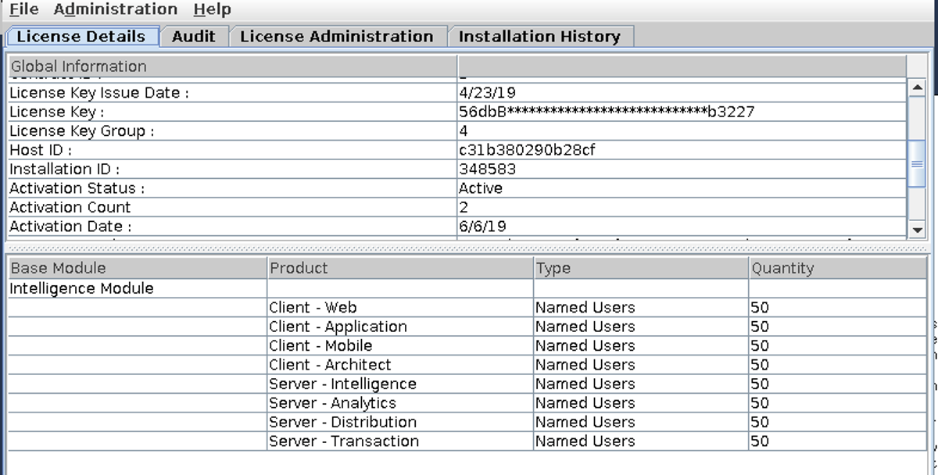Click the Quantity column header
This screenshot has height=475, width=938.
click(x=782, y=268)
